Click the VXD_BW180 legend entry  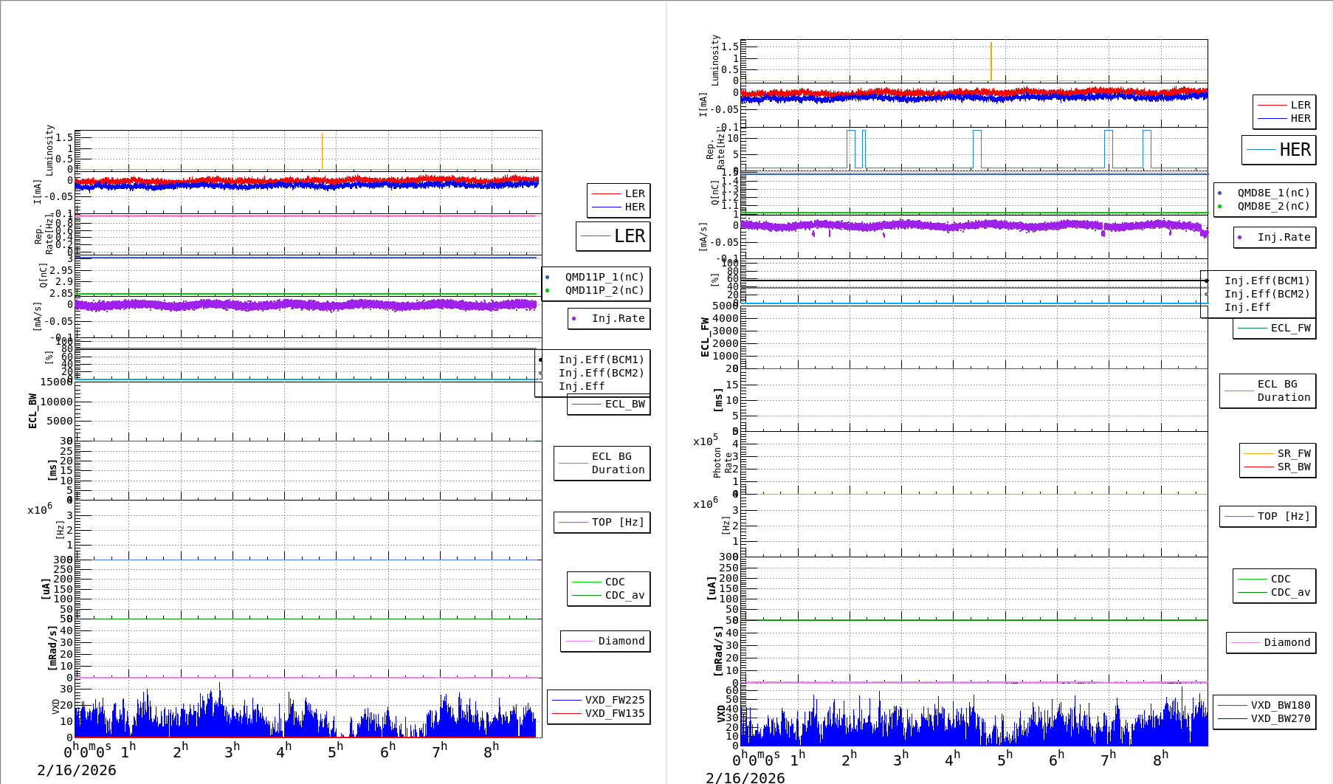[x=1264, y=705]
